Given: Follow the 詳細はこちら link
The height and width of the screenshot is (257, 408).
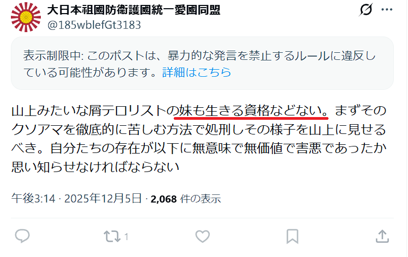Looking at the screenshot, I should pyautogui.click(x=197, y=72).
